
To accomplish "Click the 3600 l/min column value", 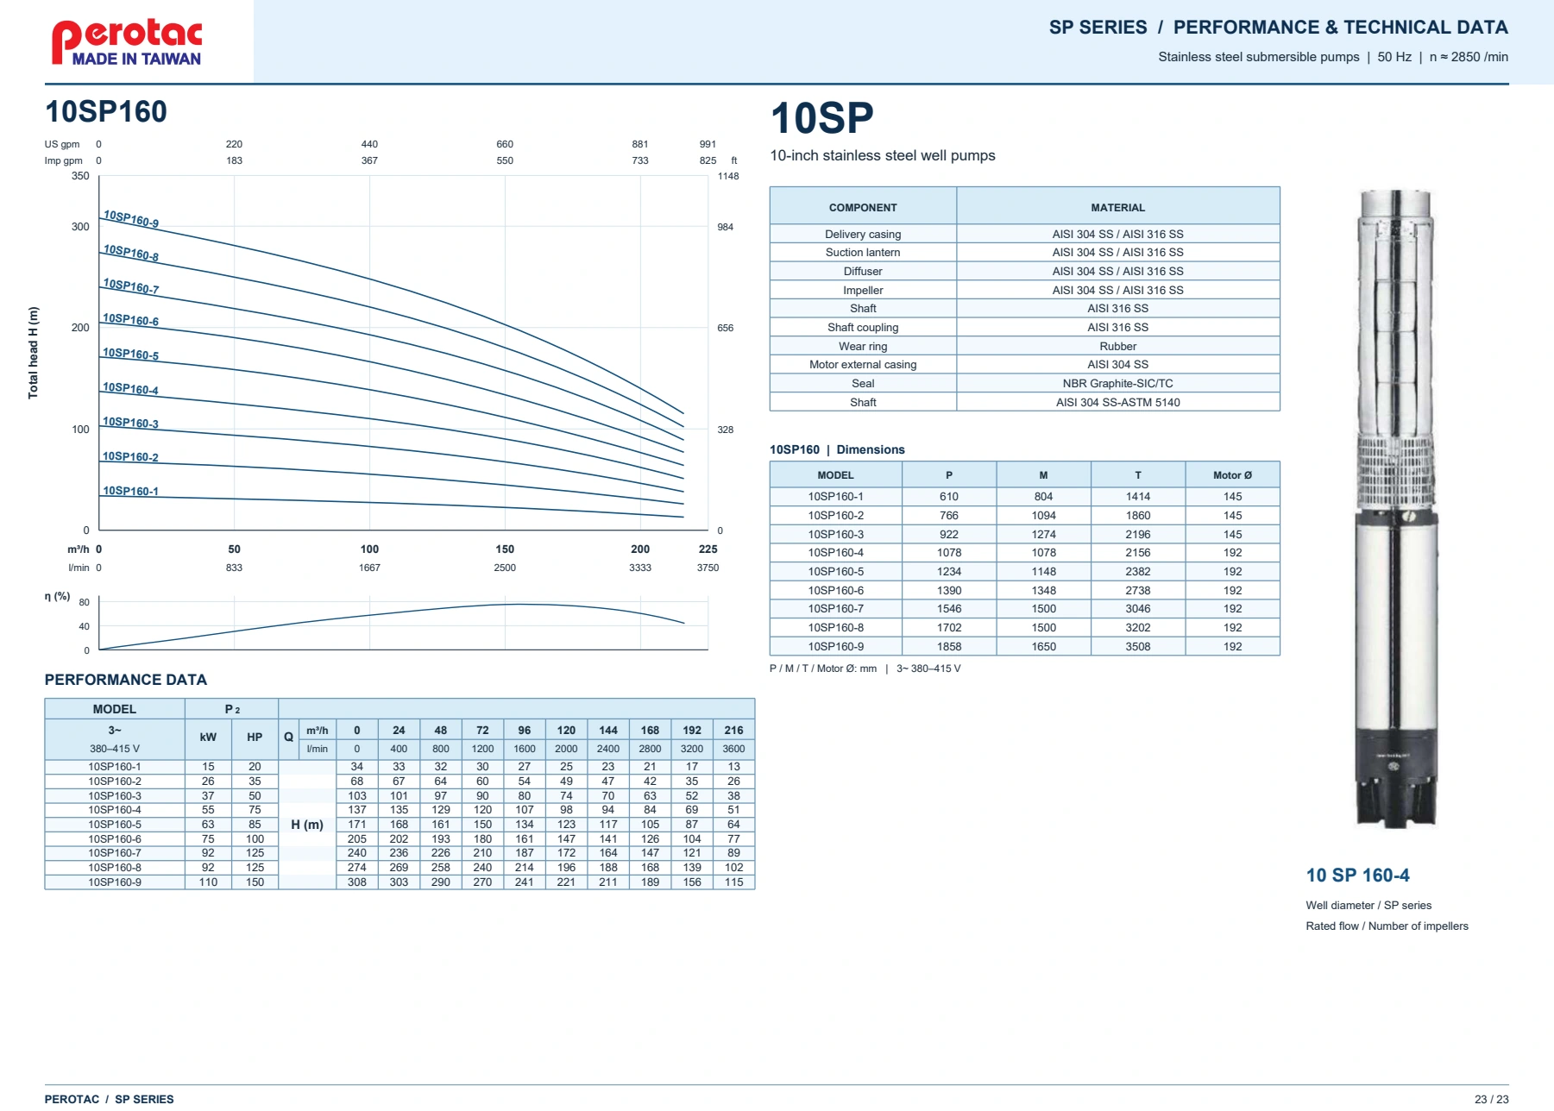I will click(x=733, y=749).
